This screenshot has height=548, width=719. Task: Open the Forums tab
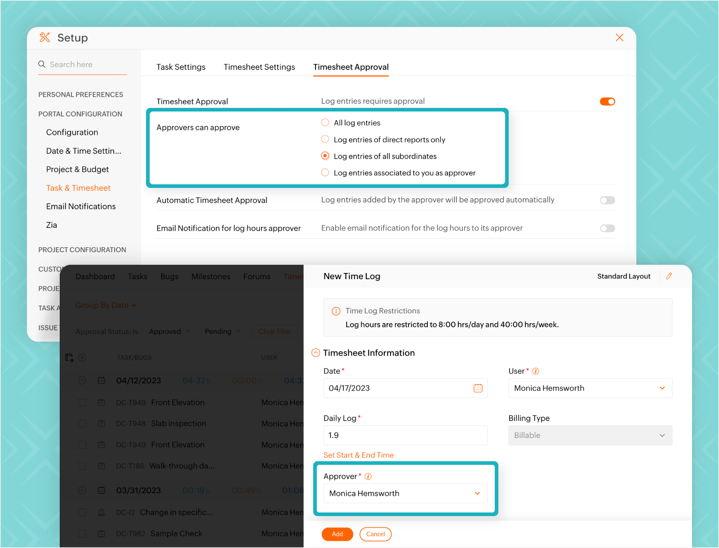pos(257,276)
